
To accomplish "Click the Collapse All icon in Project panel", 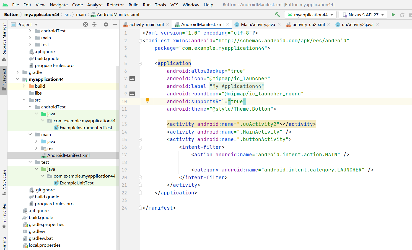I will click(x=94, y=24).
